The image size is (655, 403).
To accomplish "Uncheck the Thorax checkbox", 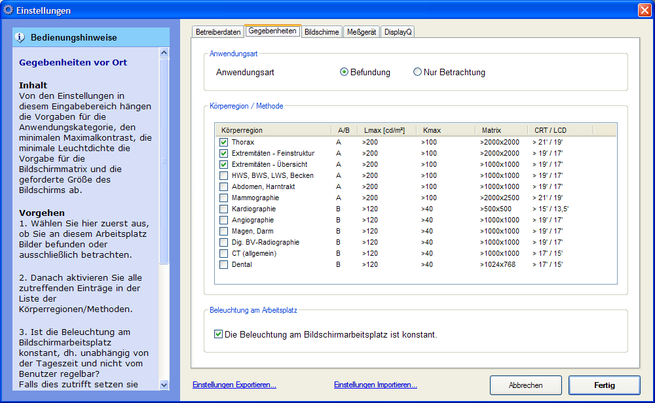I will (x=223, y=142).
